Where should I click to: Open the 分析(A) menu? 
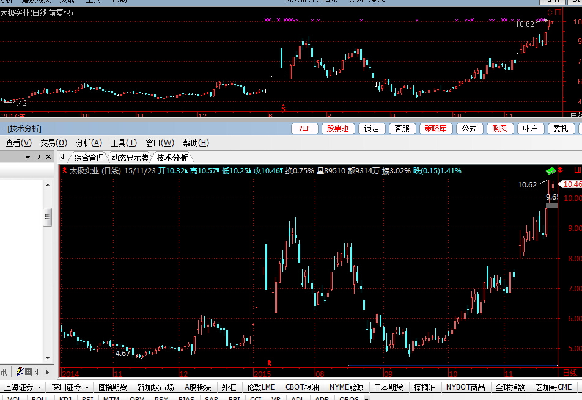(89, 143)
